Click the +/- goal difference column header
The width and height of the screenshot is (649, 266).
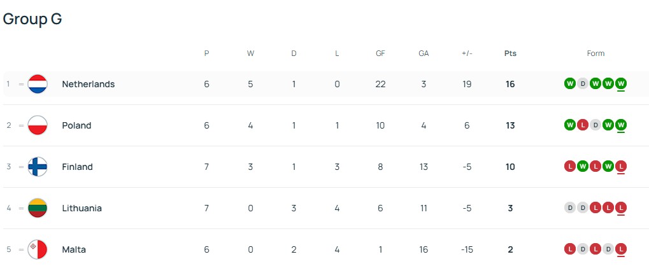[x=467, y=53]
